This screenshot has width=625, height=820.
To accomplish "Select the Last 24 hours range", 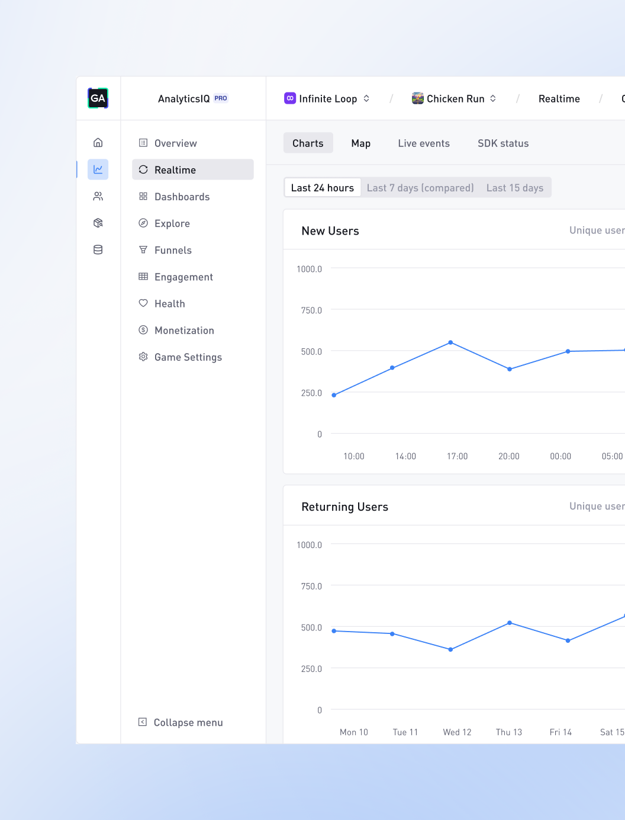I will (x=322, y=188).
